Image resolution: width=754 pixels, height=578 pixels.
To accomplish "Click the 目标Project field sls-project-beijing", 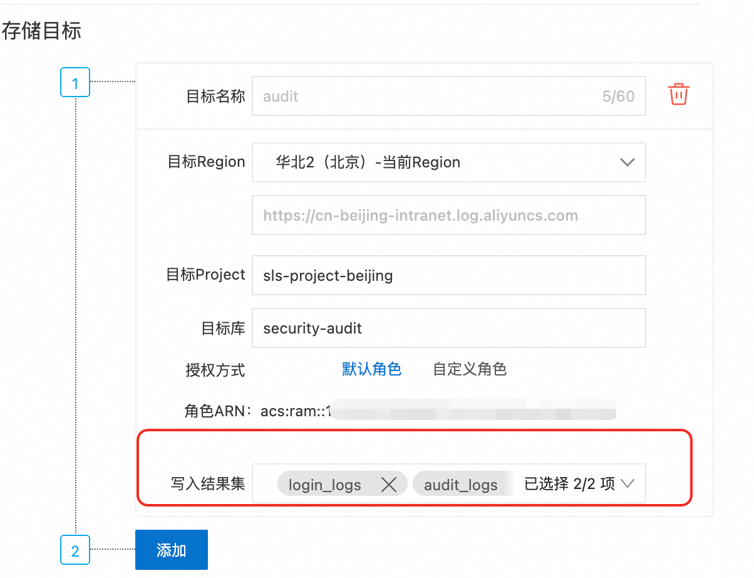I will pyautogui.click(x=448, y=275).
